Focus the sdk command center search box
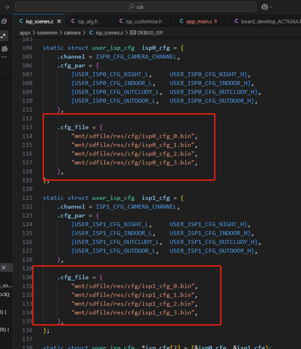Viewport: 301px width, 349px height. pos(136,7)
